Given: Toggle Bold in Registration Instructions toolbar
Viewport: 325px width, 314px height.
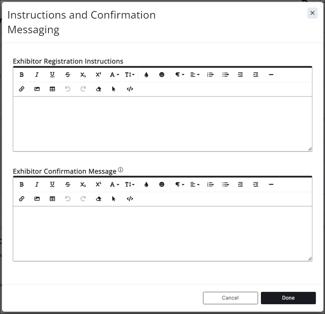Looking at the screenshot, I should [x=21, y=75].
